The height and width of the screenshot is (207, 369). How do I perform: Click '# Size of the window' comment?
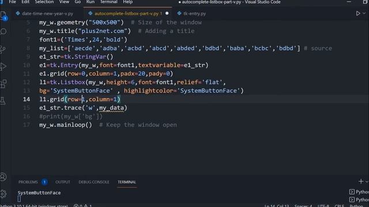[x=166, y=22]
